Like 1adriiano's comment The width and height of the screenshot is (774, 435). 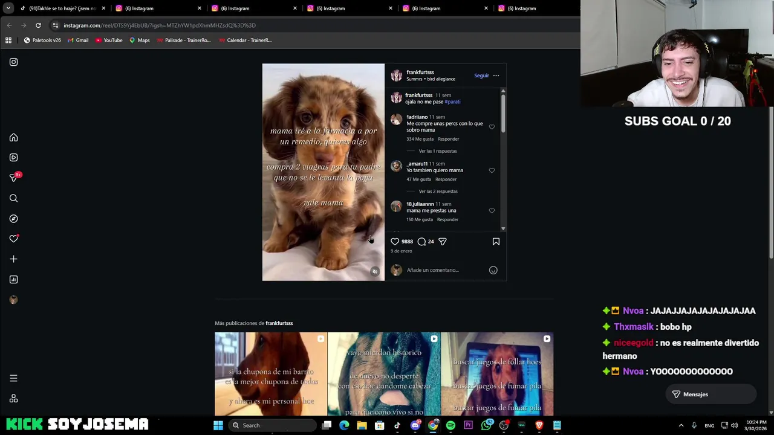coord(492,127)
